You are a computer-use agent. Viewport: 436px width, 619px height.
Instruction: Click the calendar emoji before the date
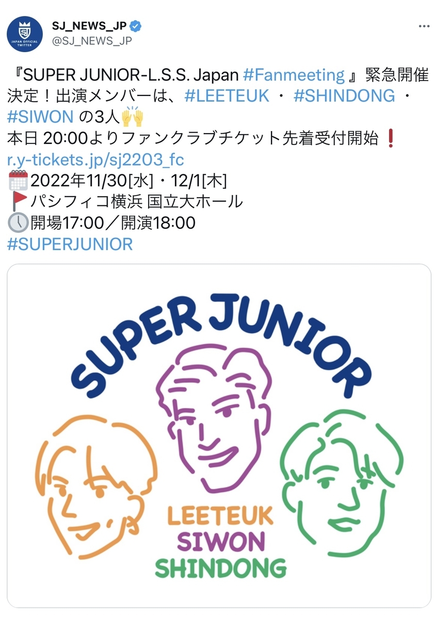click(18, 180)
